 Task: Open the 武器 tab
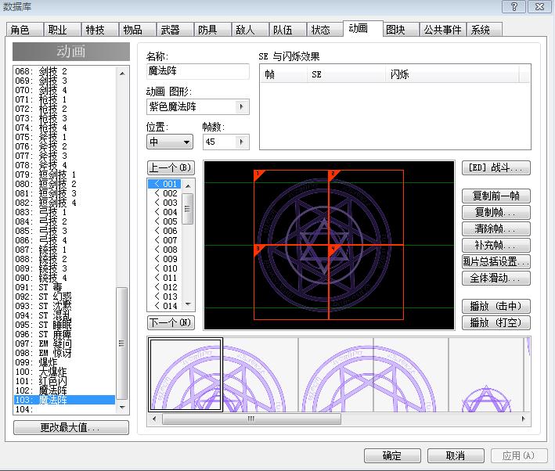(175, 30)
